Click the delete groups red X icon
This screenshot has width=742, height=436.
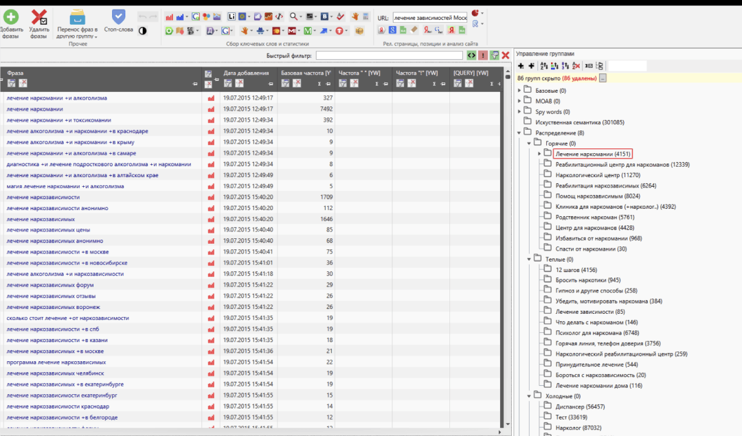point(576,66)
